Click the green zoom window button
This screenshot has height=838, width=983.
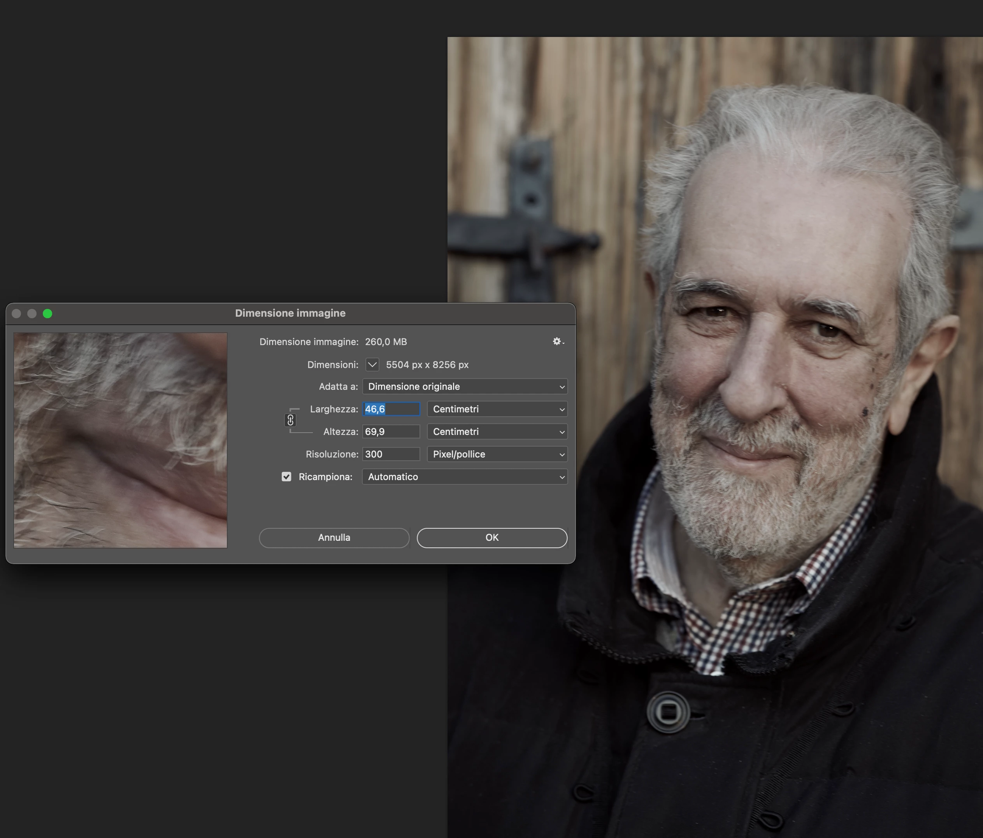pos(47,314)
